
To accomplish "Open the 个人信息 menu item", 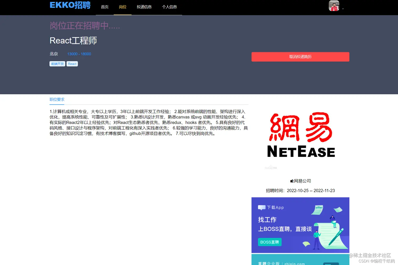I will 170,7.
